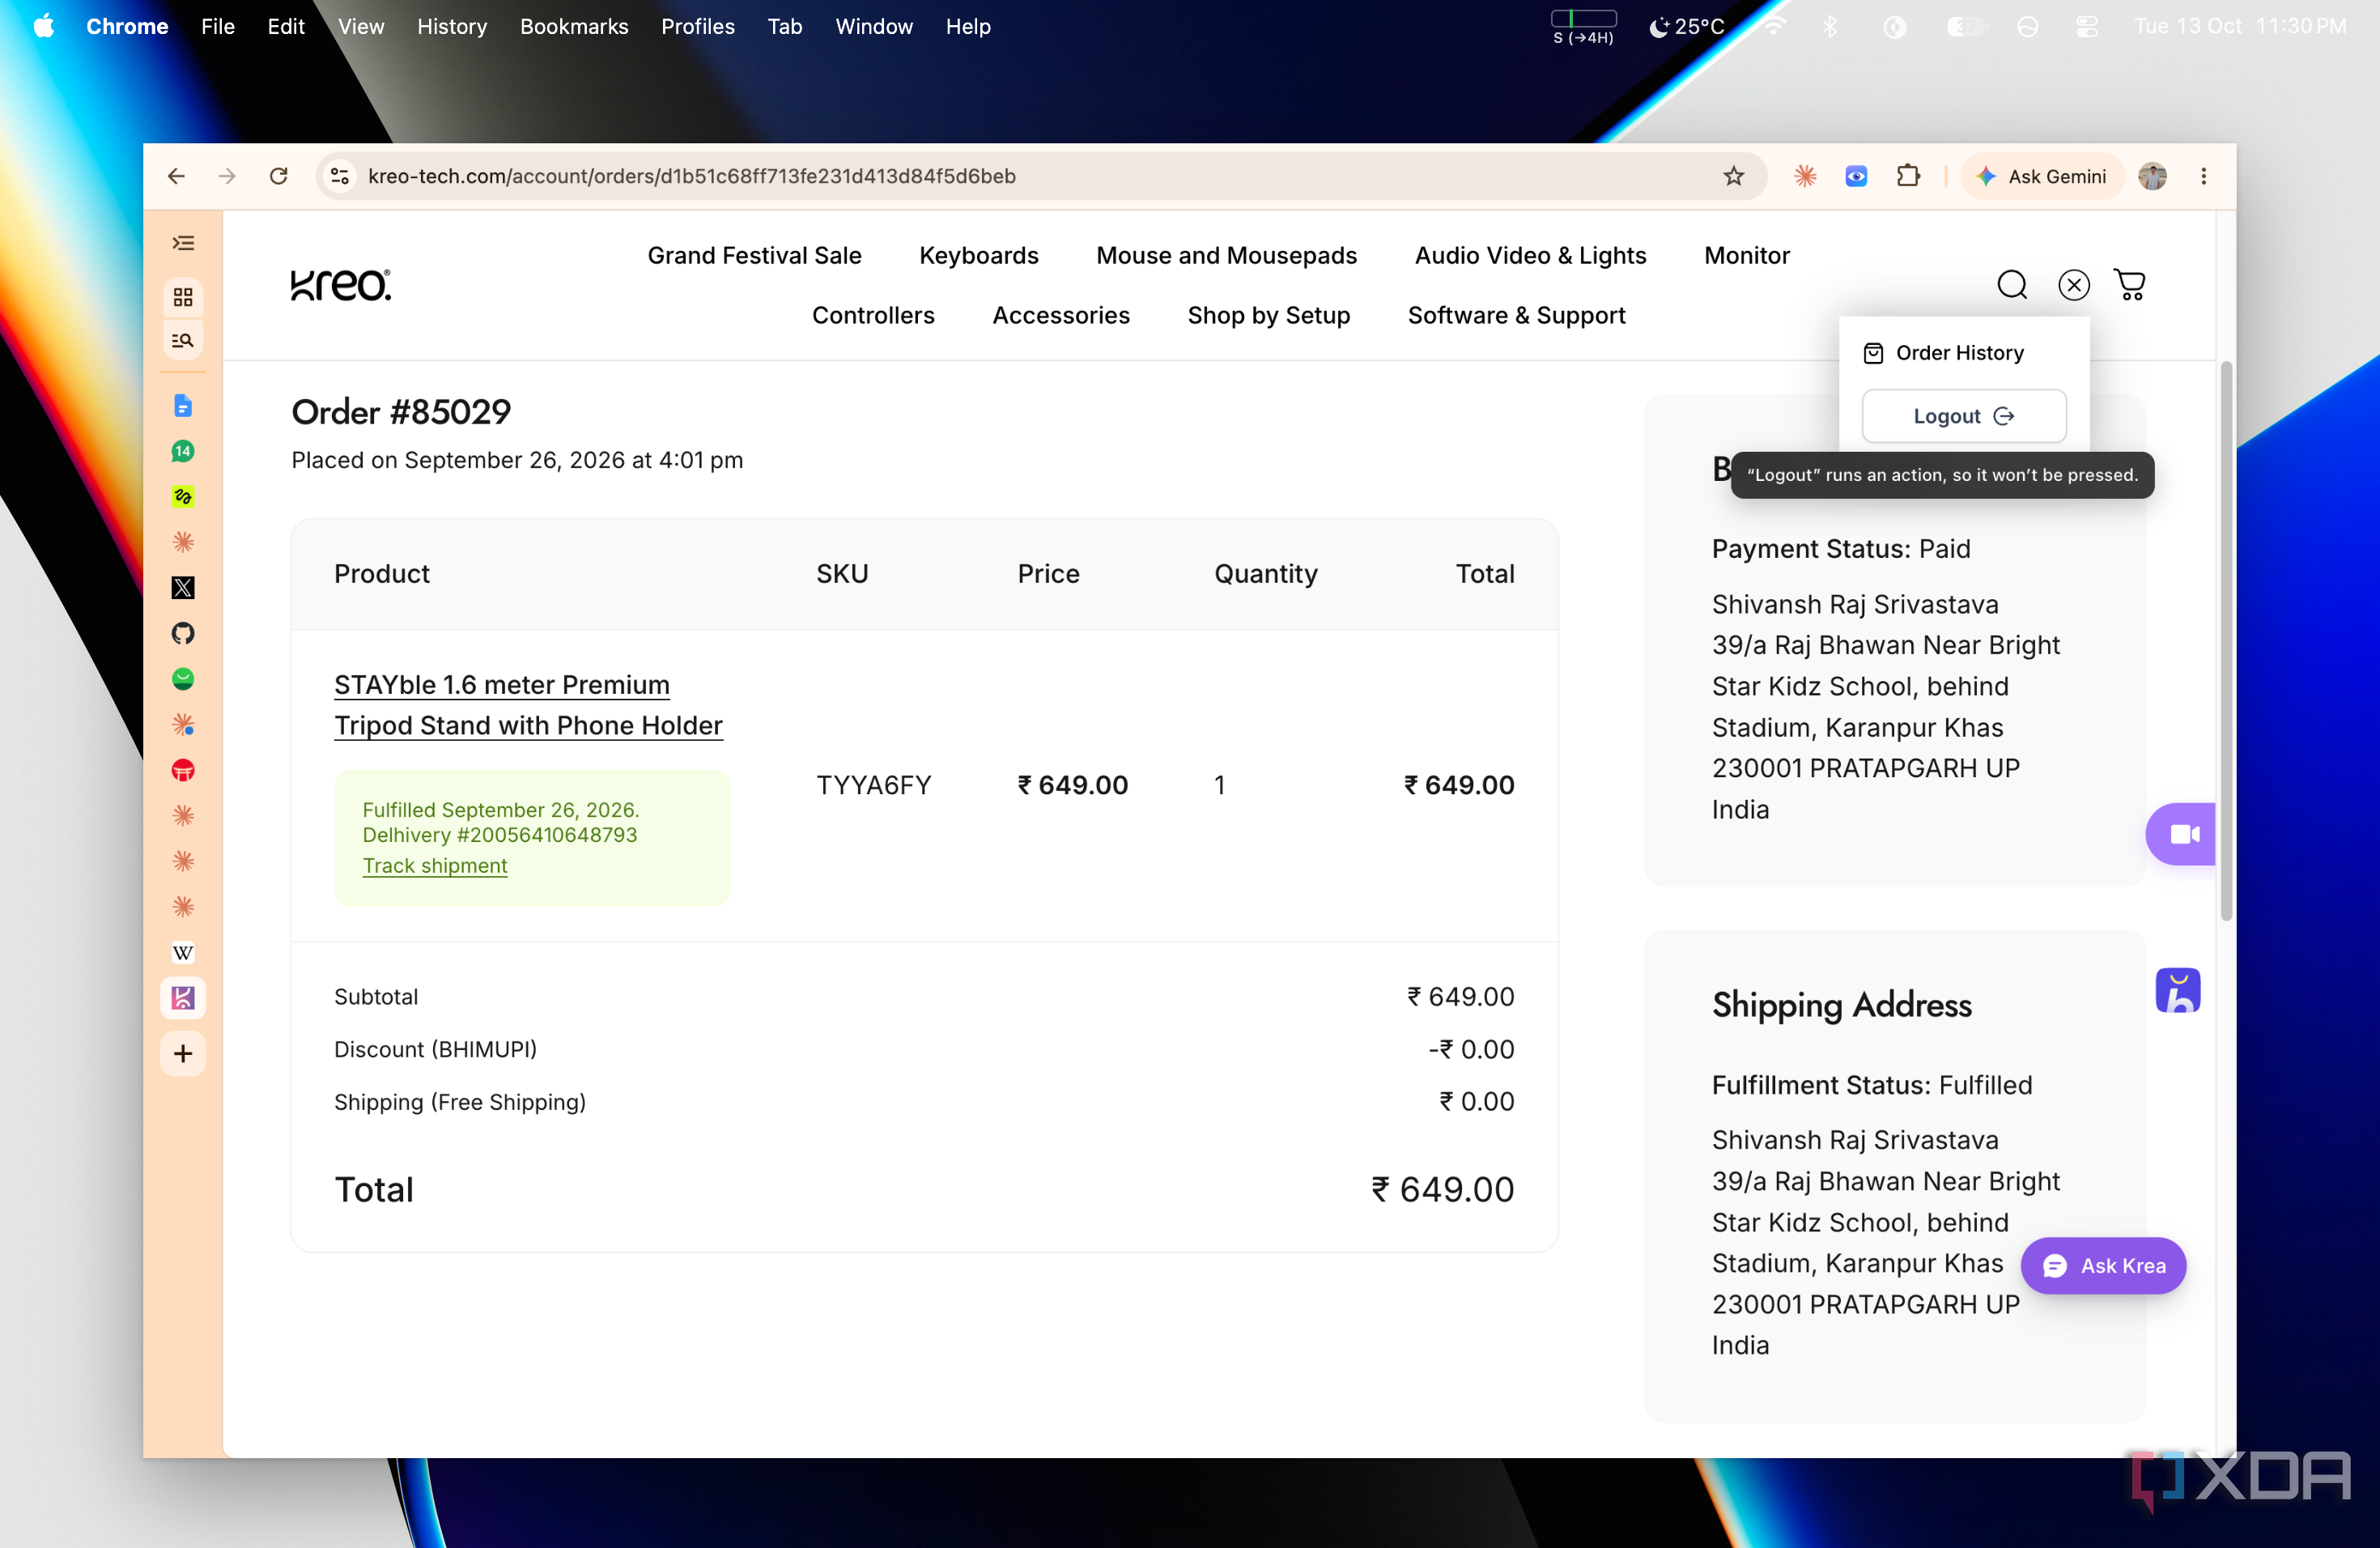Add a new sidebar item with plus
Viewport: 2380px width, 1548px height.
[x=183, y=1053]
